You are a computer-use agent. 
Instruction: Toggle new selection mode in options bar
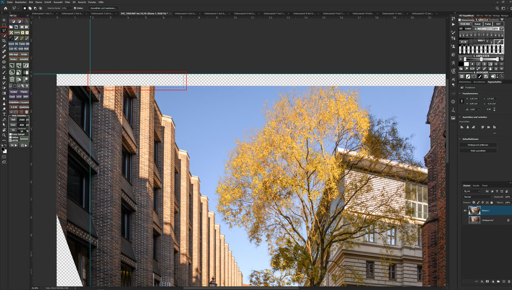[25, 8]
